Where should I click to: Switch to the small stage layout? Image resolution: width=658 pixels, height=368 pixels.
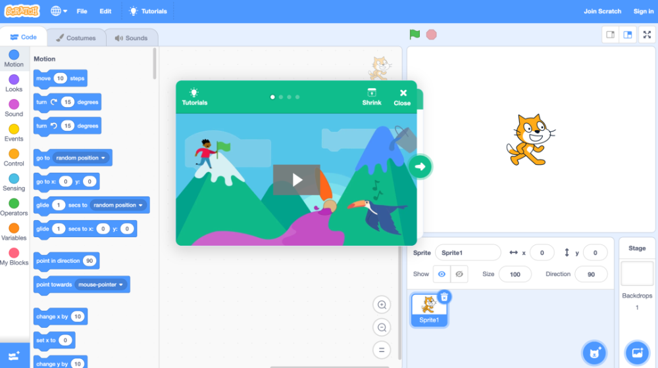pyautogui.click(x=610, y=35)
